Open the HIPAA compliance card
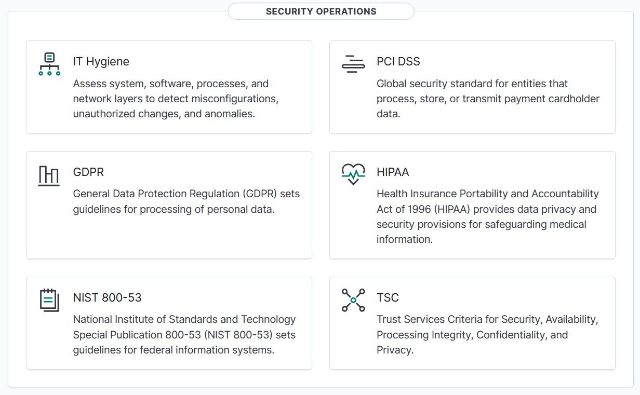 [x=472, y=205]
